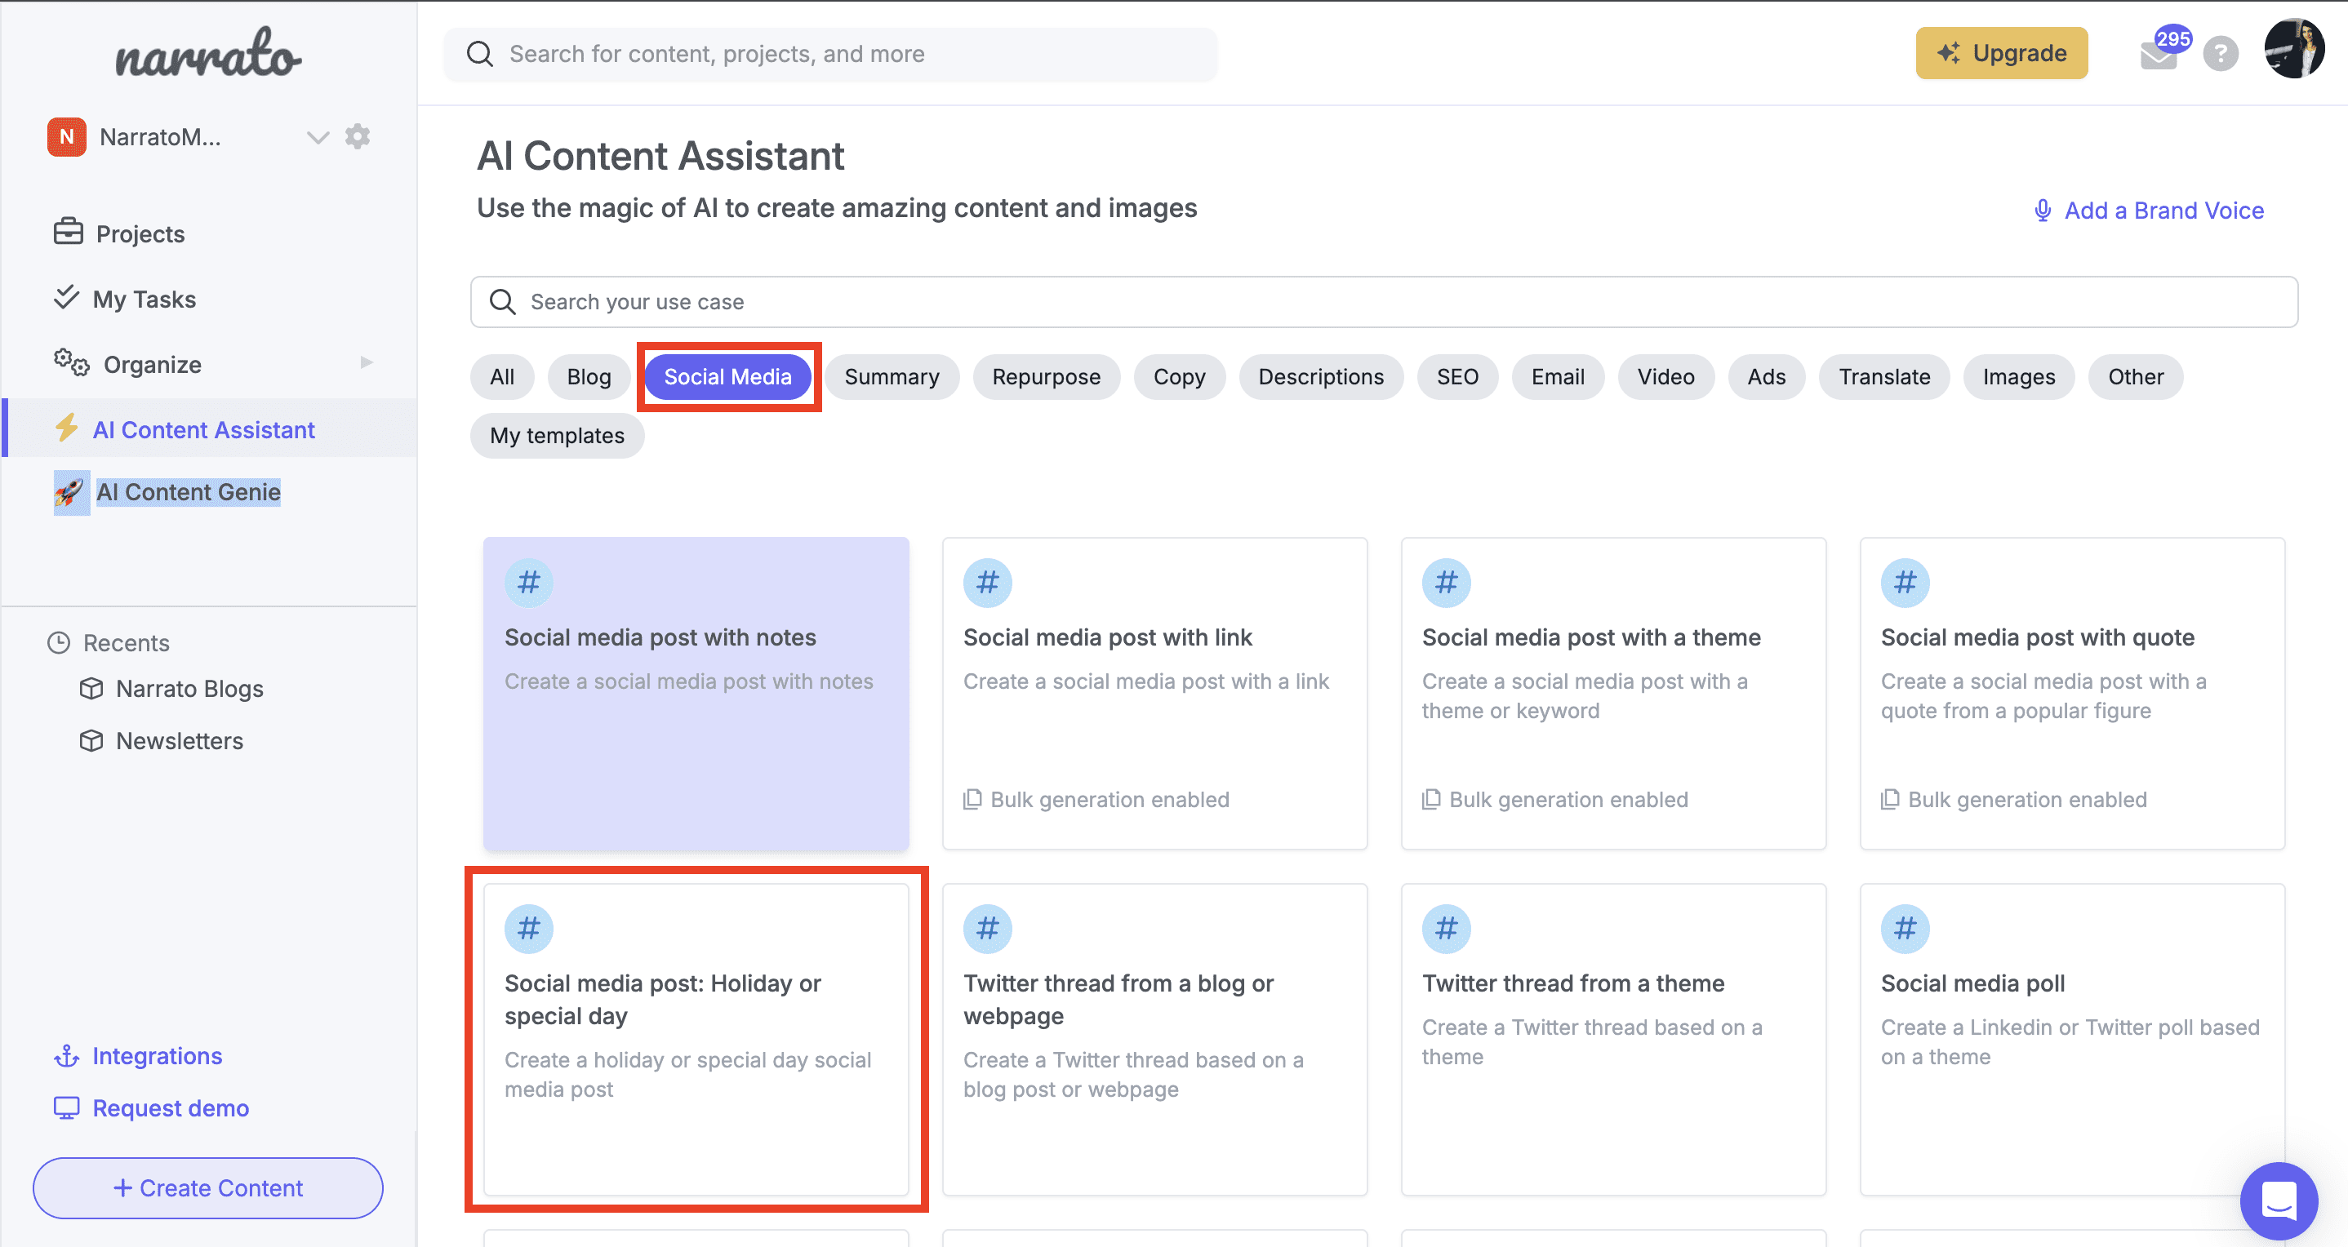
Task: Open Newsletters recent project
Action: coord(180,742)
